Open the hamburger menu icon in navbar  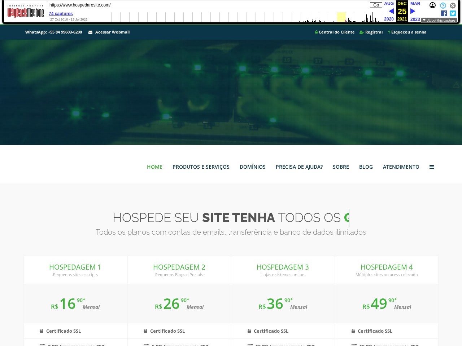point(431,167)
